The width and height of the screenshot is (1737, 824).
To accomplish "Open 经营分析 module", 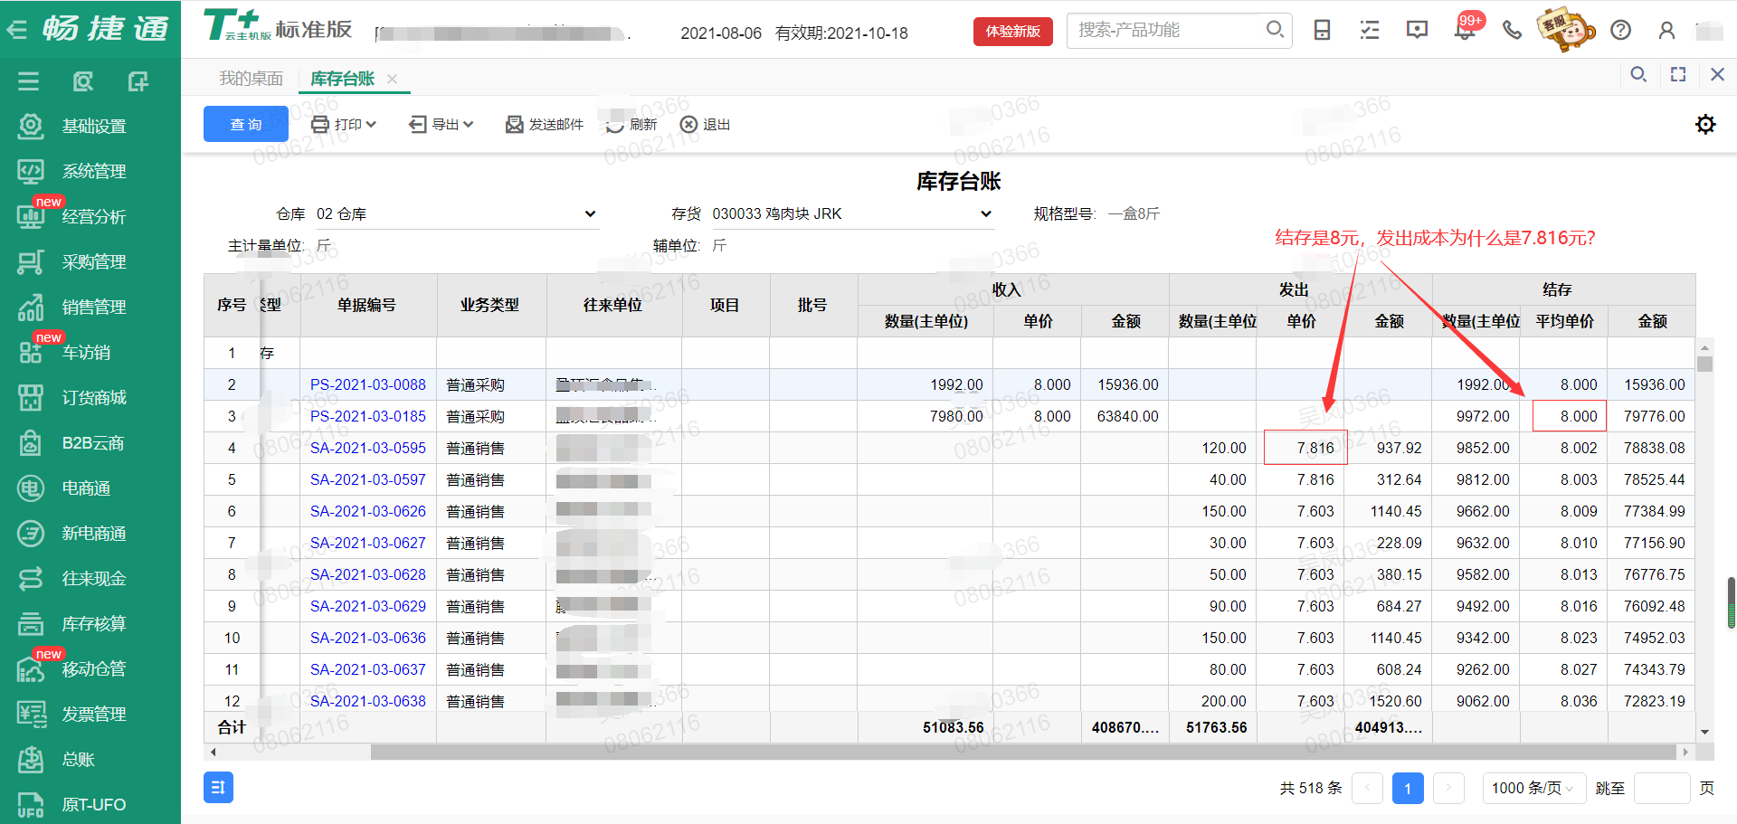I will [x=93, y=217].
